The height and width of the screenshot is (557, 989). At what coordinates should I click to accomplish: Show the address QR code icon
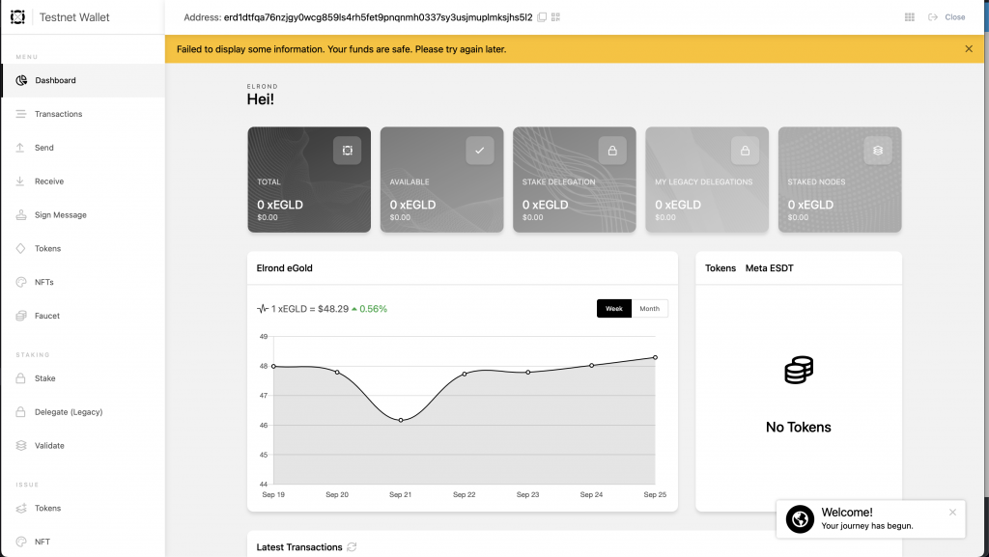pyautogui.click(x=555, y=17)
